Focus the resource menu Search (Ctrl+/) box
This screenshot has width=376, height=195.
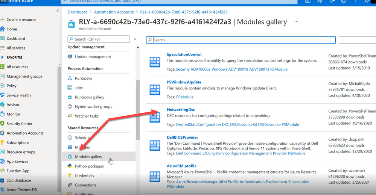point(99,39)
